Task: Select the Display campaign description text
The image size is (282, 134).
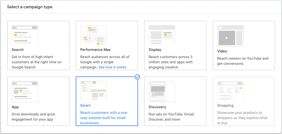Action: (x=170, y=62)
